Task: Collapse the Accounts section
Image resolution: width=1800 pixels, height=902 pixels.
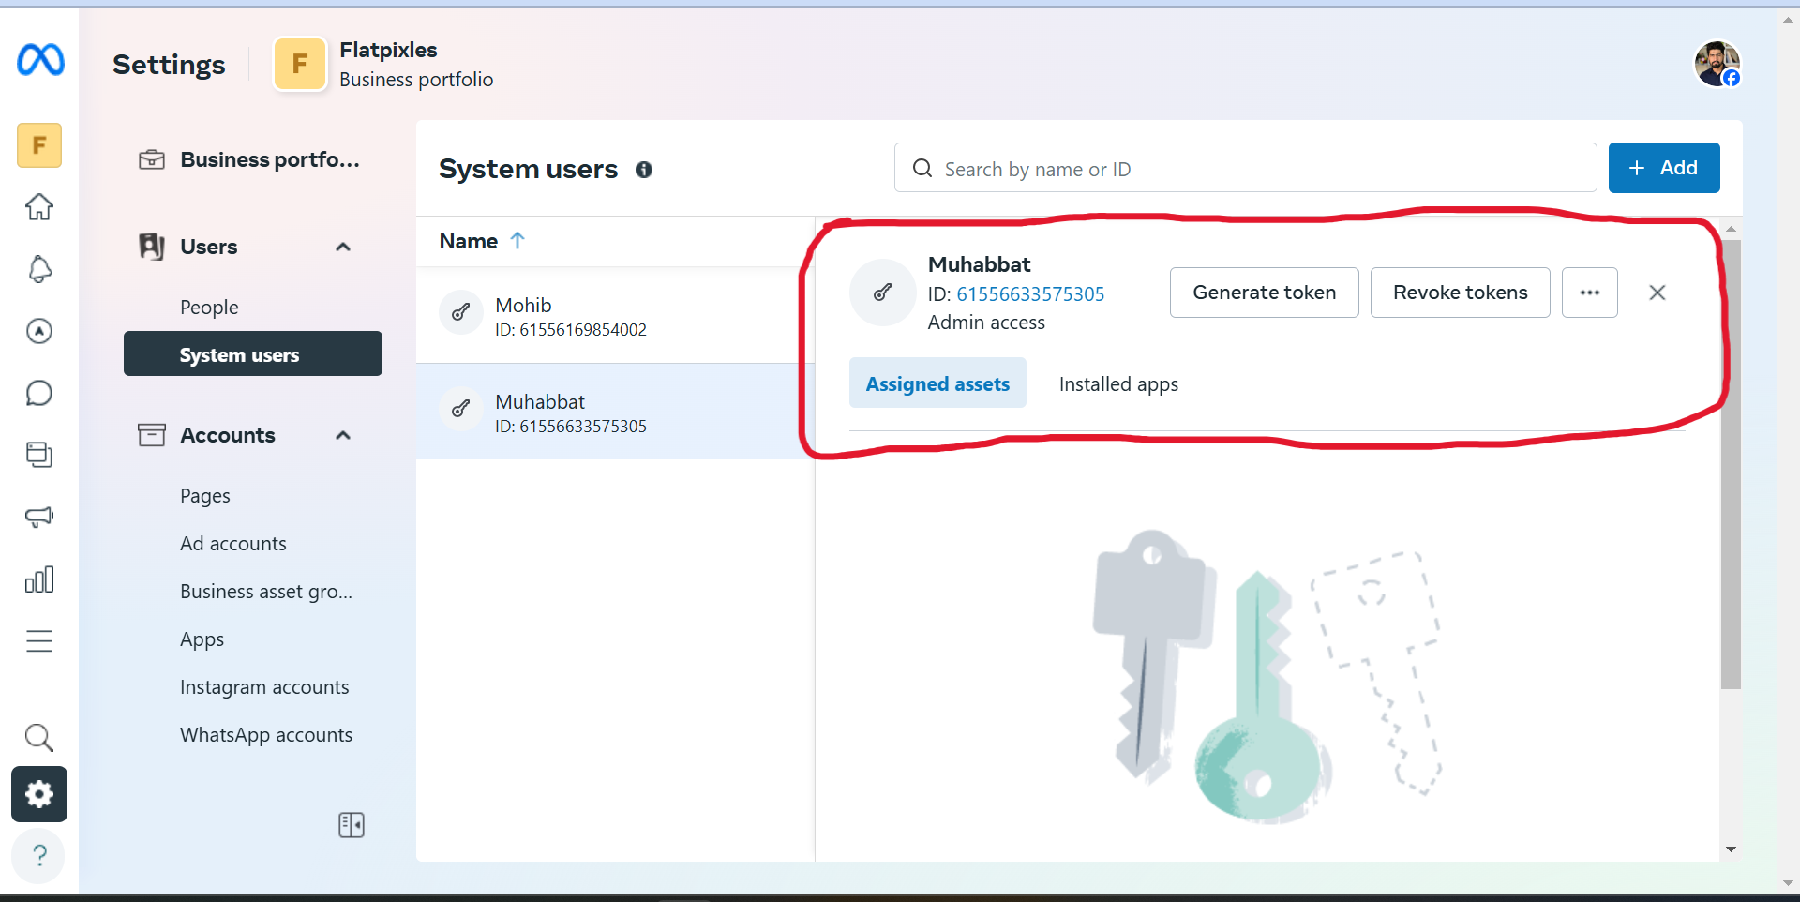Action: [343, 436]
